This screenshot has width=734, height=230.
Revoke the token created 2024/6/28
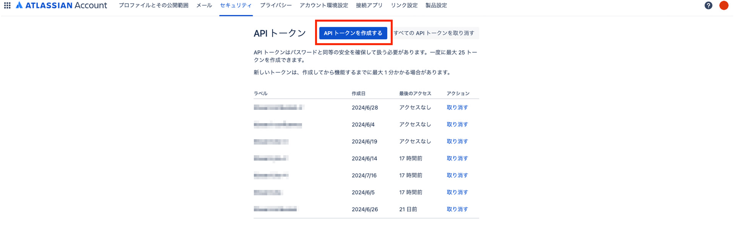tap(457, 108)
